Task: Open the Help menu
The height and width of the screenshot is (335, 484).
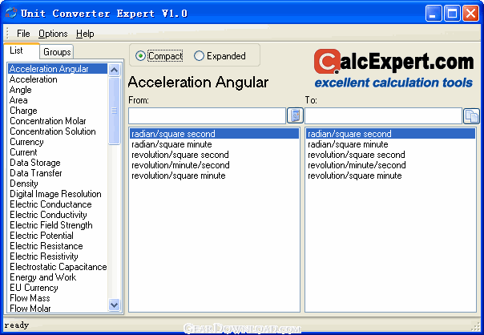Action: [x=85, y=34]
